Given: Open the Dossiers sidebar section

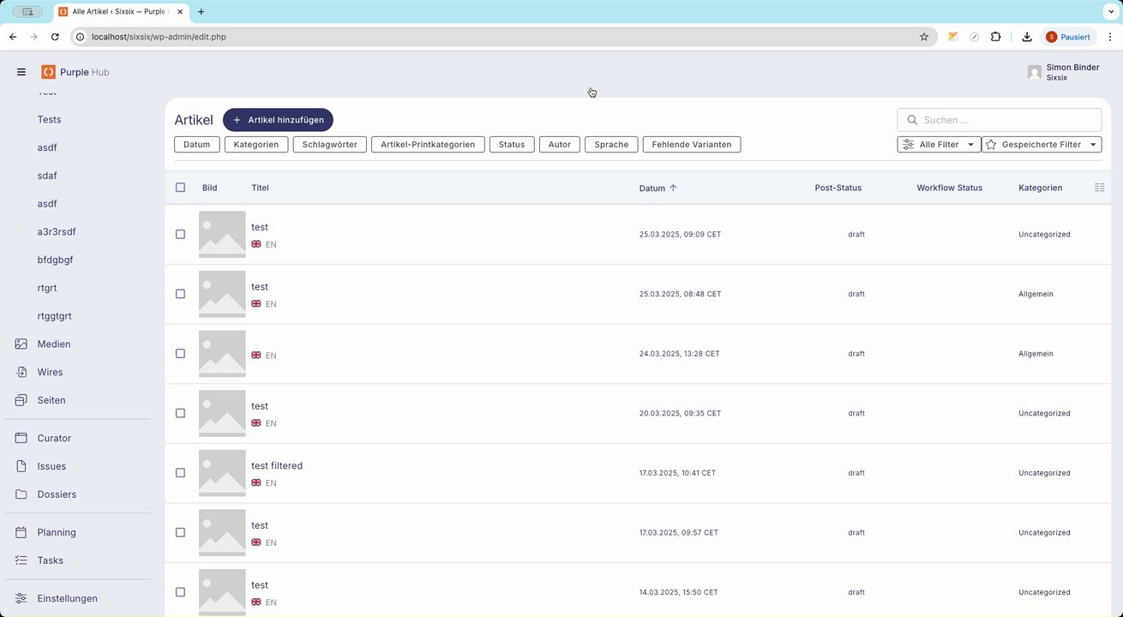Looking at the screenshot, I should [x=57, y=494].
